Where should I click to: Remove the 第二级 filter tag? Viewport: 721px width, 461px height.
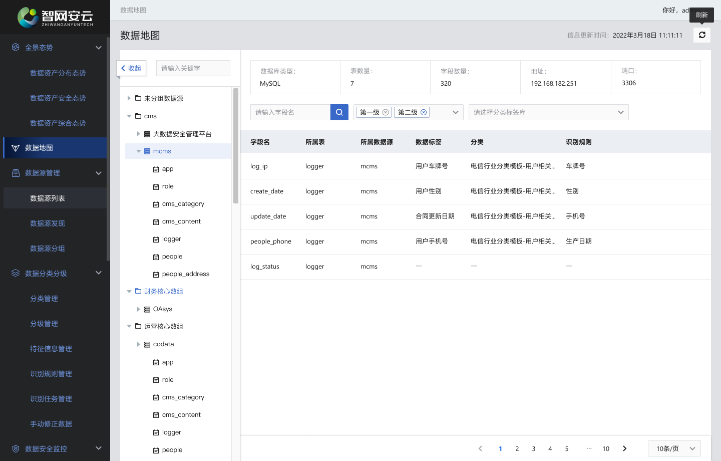click(423, 112)
